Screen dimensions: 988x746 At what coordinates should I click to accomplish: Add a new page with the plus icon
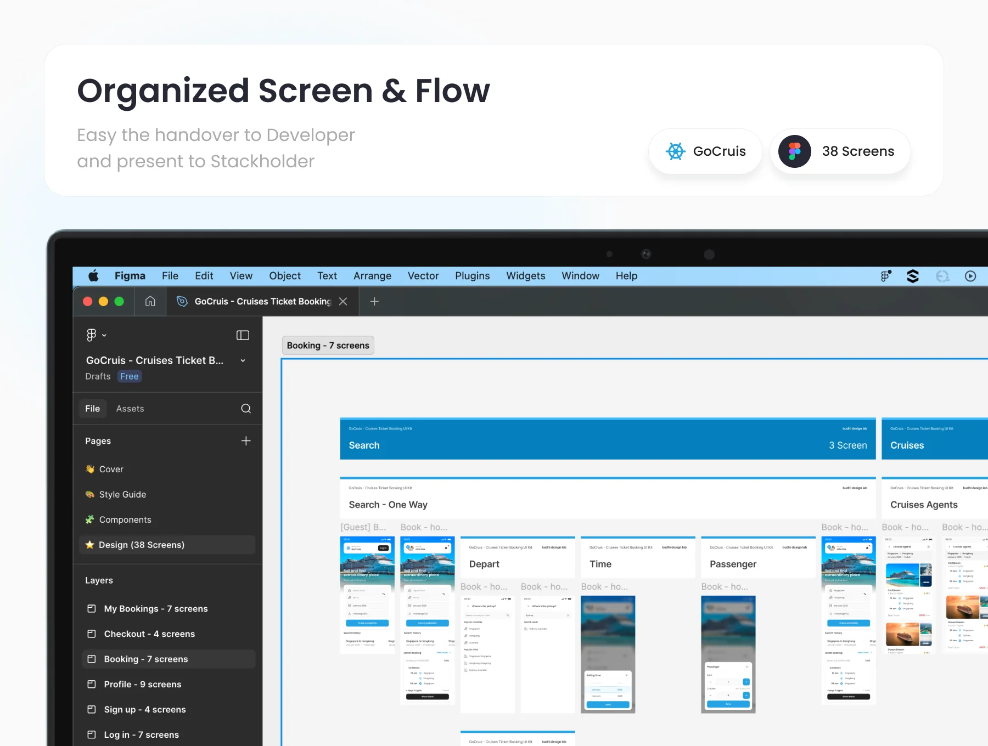coord(246,441)
